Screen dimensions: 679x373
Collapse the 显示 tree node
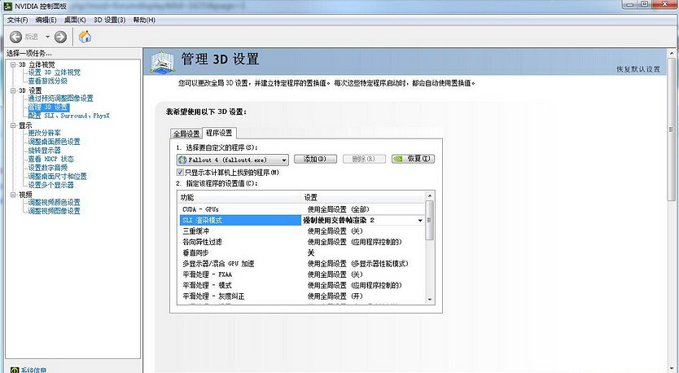pyautogui.click(x=13, y=125)
